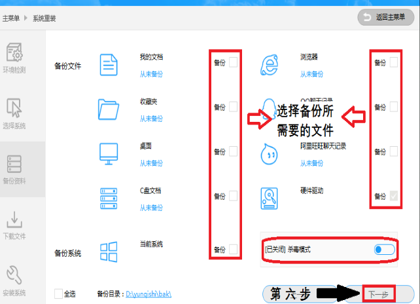
Task: Click 从未备份 link under 我的文档
Action: [x=151, y=74]
